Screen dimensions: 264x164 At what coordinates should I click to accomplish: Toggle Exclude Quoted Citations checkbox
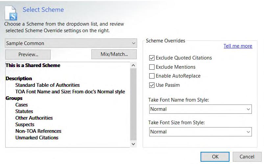(x=152, y=58)
